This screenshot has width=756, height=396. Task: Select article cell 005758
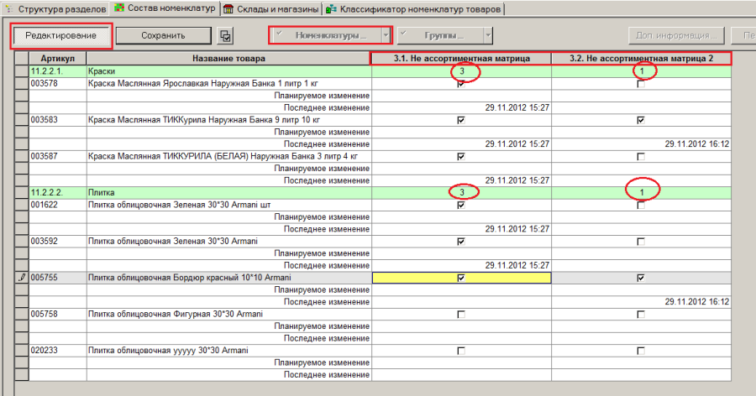[x=58, y=314]
